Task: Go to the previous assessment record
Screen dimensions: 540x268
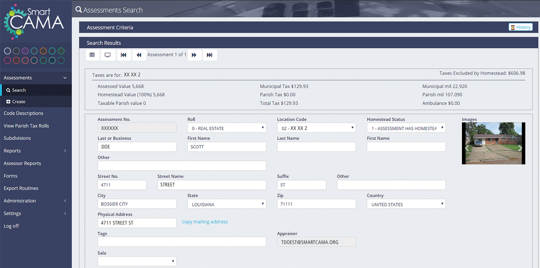Action: tap(139, 55)
